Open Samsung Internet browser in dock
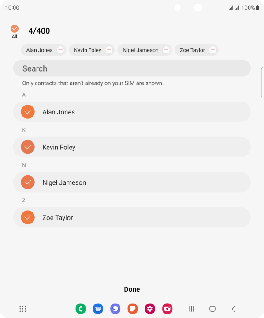Viewport: 264px width, 318px height. pos(115,309)
